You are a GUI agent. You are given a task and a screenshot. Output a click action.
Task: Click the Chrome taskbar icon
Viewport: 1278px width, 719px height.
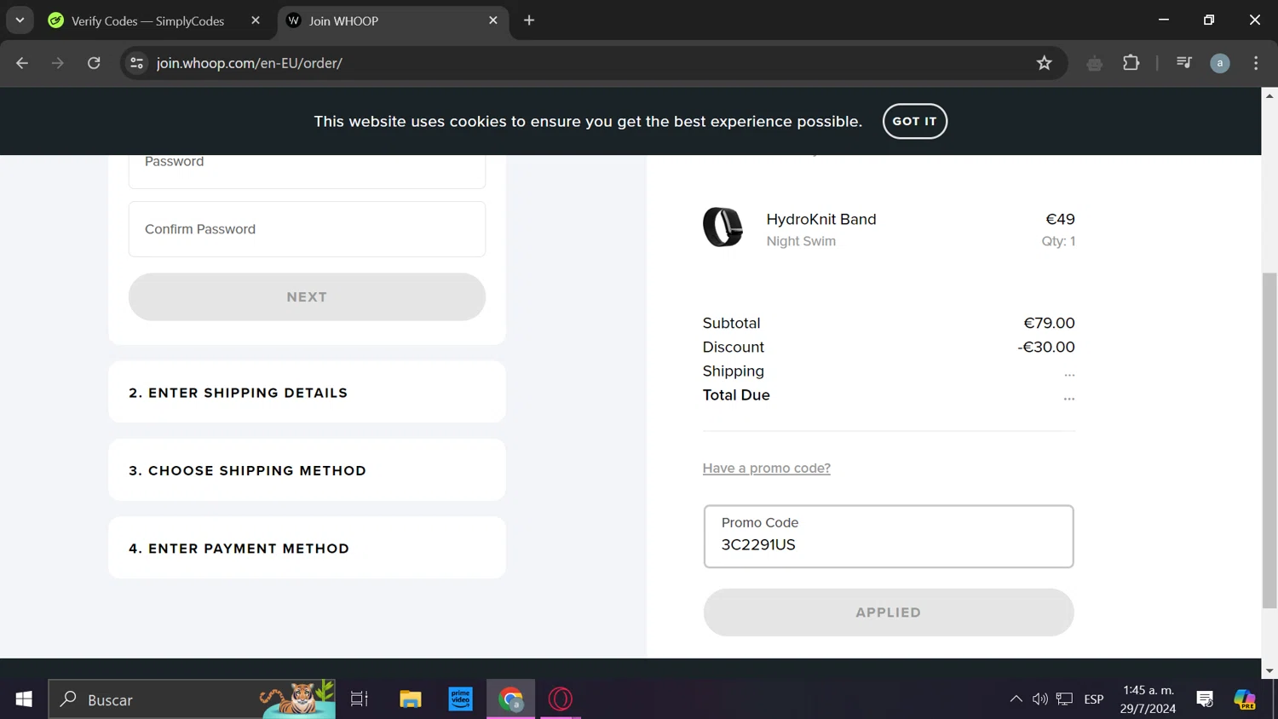pyautogui.click(x=511, y=699)
